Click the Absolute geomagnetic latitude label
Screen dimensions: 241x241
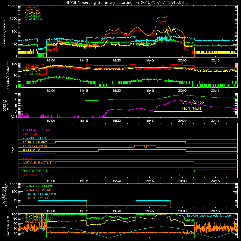click(208, 215)
